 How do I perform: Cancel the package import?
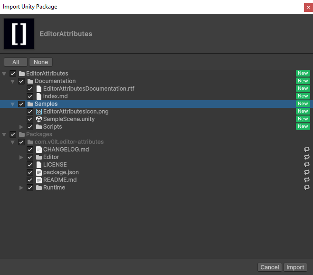pos(270,267)
